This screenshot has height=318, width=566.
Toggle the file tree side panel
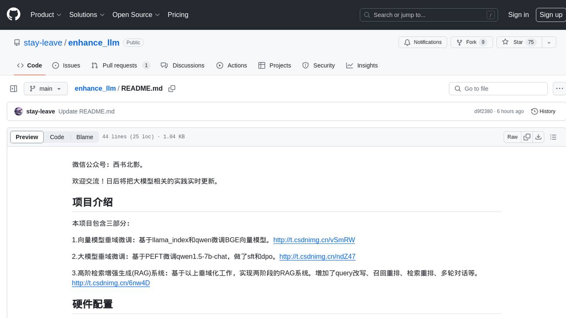tap(14, 89)
